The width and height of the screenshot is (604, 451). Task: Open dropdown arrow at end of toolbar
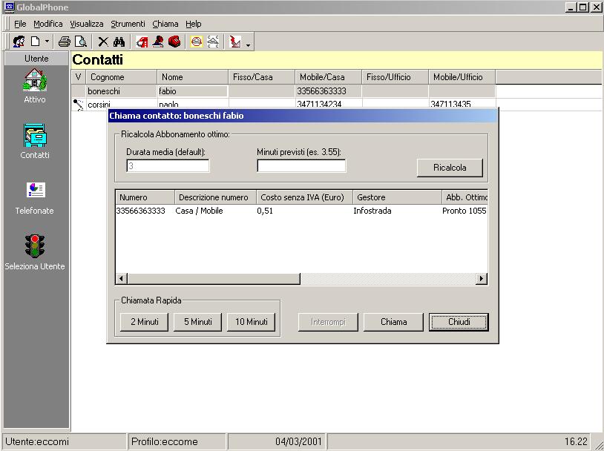(x=248, y=45)
